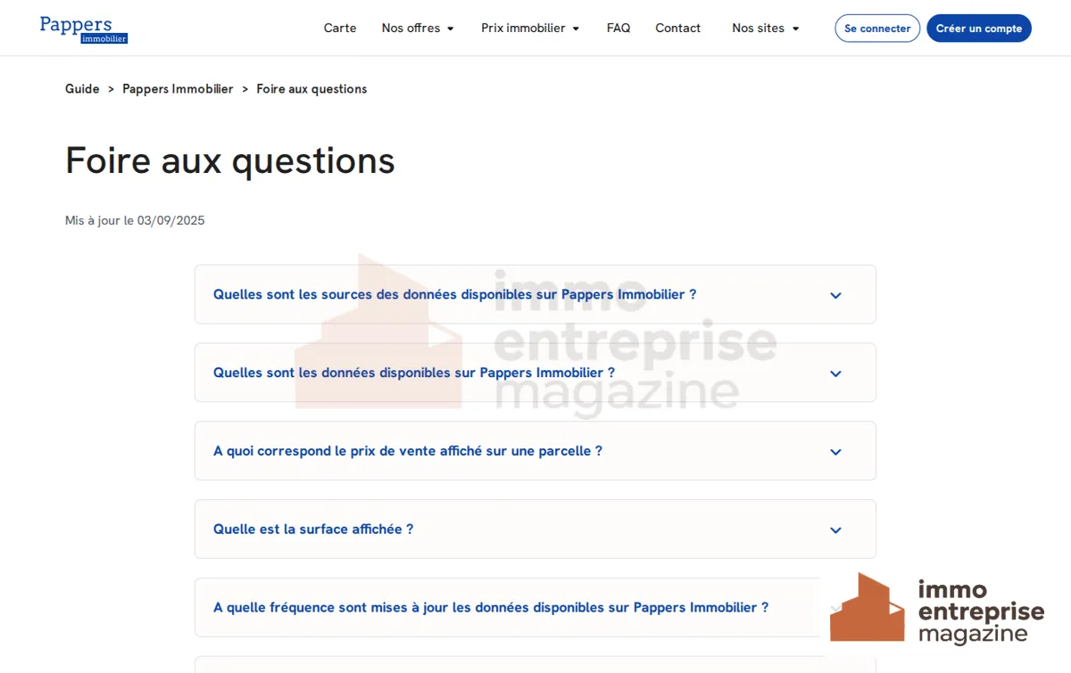This screenshot has height=673, width=1071.
Task: Open the Pappers Immobilier logo homepage
Action: tap(84, 29)
